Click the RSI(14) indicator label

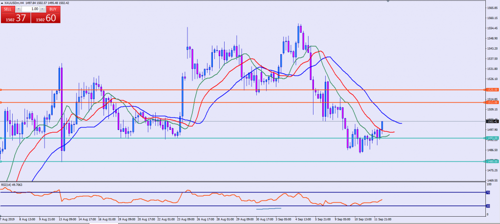click(x=12, y=185)
